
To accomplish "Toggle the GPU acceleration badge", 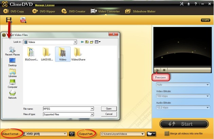I will coord(206,20).
